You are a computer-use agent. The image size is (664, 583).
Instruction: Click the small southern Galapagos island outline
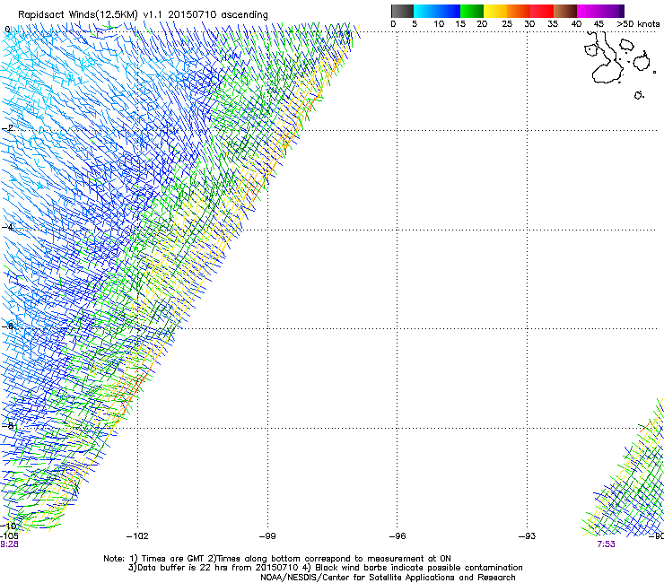coord(639,95)
